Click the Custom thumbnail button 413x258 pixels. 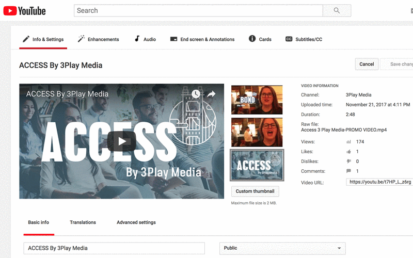click(255, 191)
